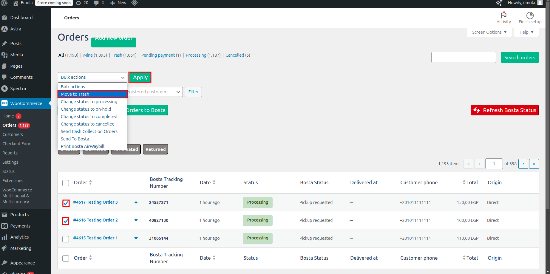550x274 pixels.
Task: Tick the select-all checkbox in the table footer
Action: pyautogui.click(x=66, y=258)
